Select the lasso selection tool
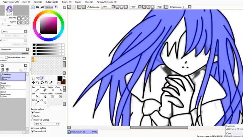 point(38,78)
